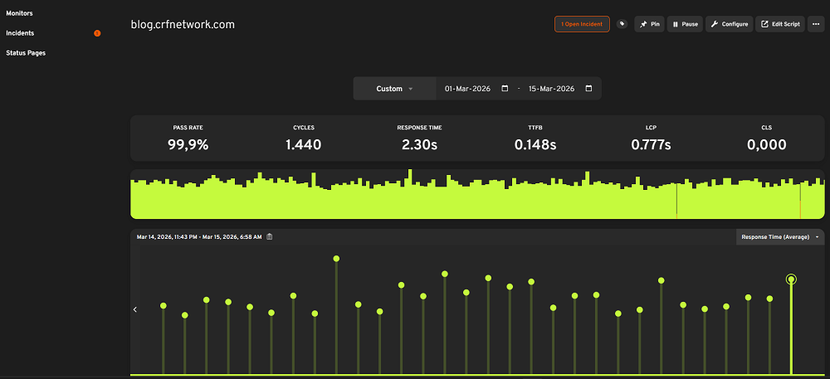This screenshot has height=379, width=830.
Task: Click the start date field 01-Mar-2026
Action: (467, 89)
